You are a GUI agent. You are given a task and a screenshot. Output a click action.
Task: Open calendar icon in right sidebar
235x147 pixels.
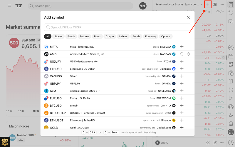pos(231,56)
